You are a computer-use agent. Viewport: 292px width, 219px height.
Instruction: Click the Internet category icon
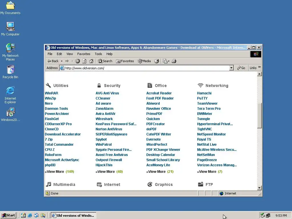click(99, 184)
